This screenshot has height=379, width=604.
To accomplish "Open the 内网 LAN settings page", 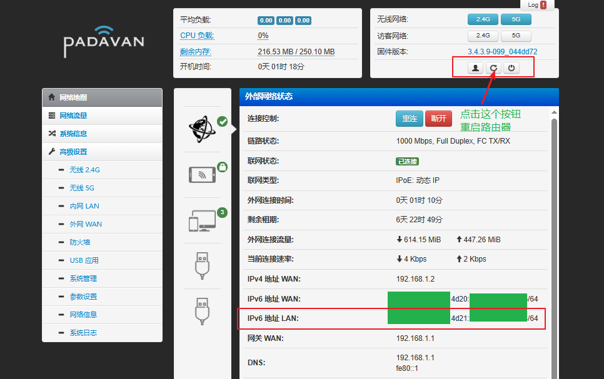I will click(x=102, y=206).
